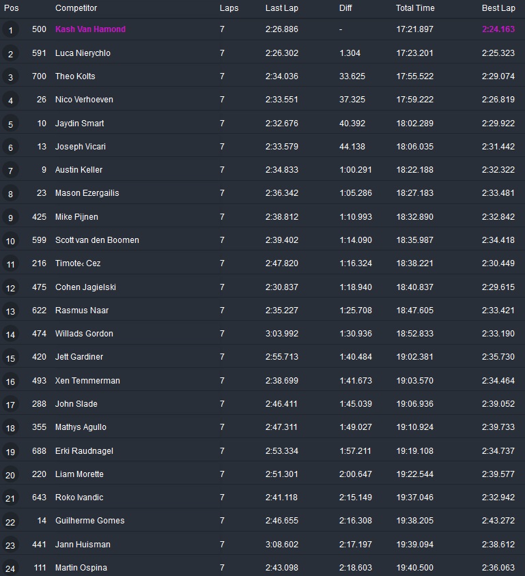This screenshot has height=576, width=525.
Task: Click the highlighted best lap 2:24.163
Action: [498, 29]
